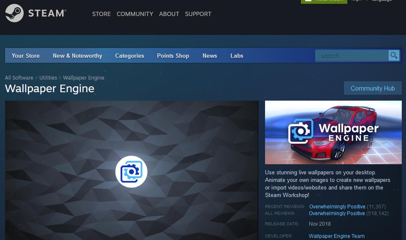
Task: Click the Wallpaper Engine header image
Action: [333, 132]
